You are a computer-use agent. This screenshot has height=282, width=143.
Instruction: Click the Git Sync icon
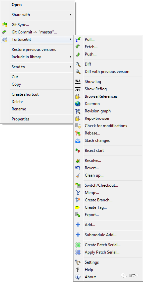click(4, 25)
